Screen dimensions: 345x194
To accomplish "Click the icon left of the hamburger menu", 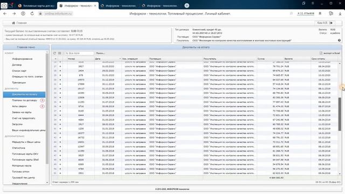I will [303, 3].
